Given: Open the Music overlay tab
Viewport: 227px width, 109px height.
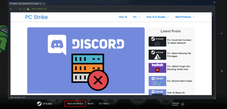Looking at the screenshot, I should click(x=91, y=104).
